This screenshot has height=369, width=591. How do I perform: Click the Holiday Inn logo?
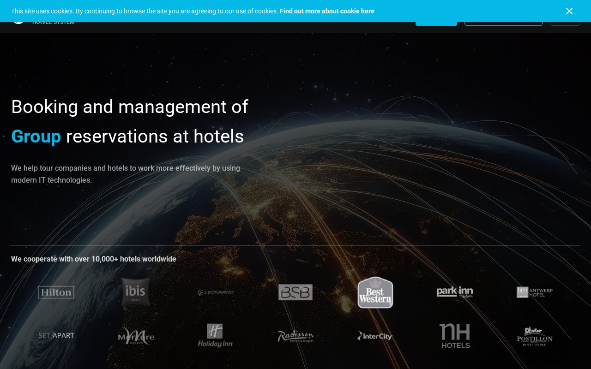point(216,336)
